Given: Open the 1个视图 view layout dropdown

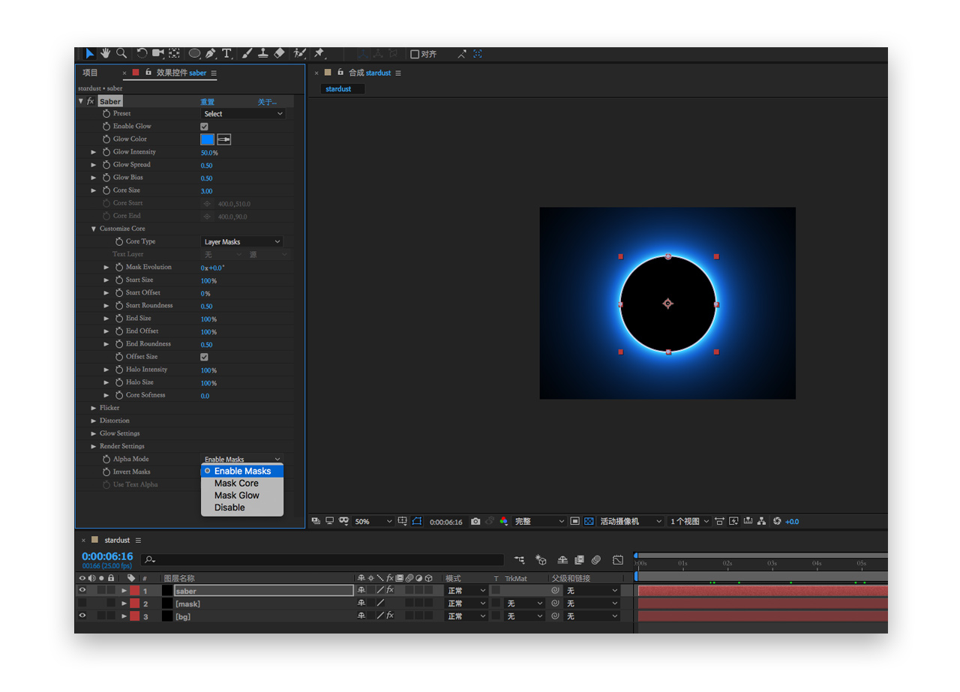Looking at the screenshot, I should pos(688,521).
